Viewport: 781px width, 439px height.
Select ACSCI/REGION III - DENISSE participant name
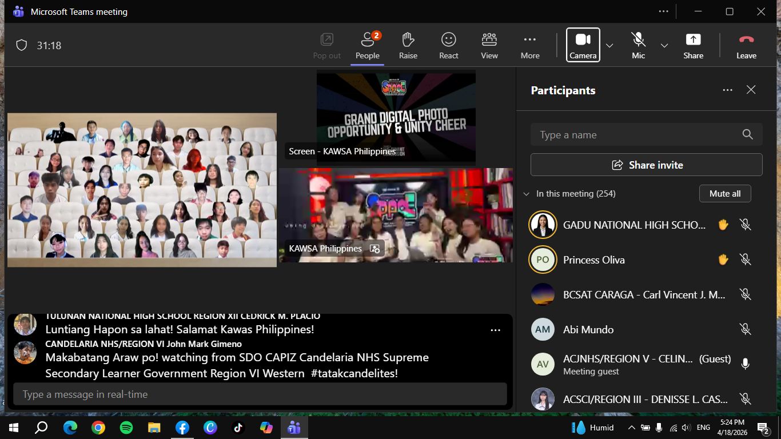point(645,399)
